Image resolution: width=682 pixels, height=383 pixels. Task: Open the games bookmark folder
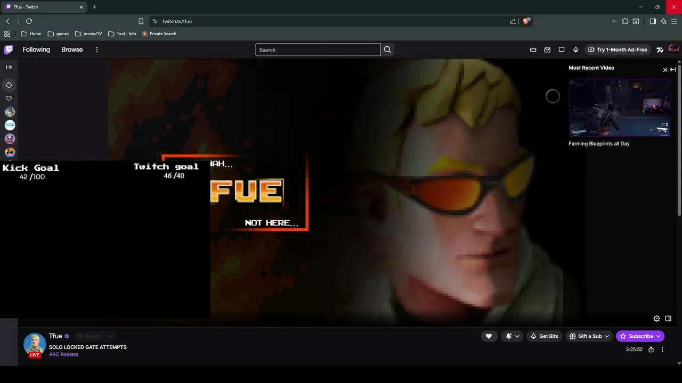tap(58, 34)
